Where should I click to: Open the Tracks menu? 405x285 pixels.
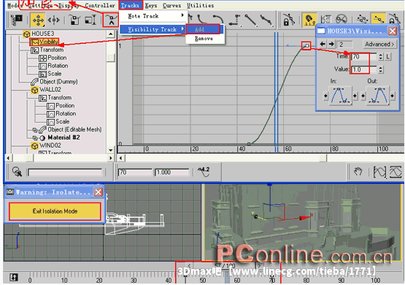(x=131, y=5)
